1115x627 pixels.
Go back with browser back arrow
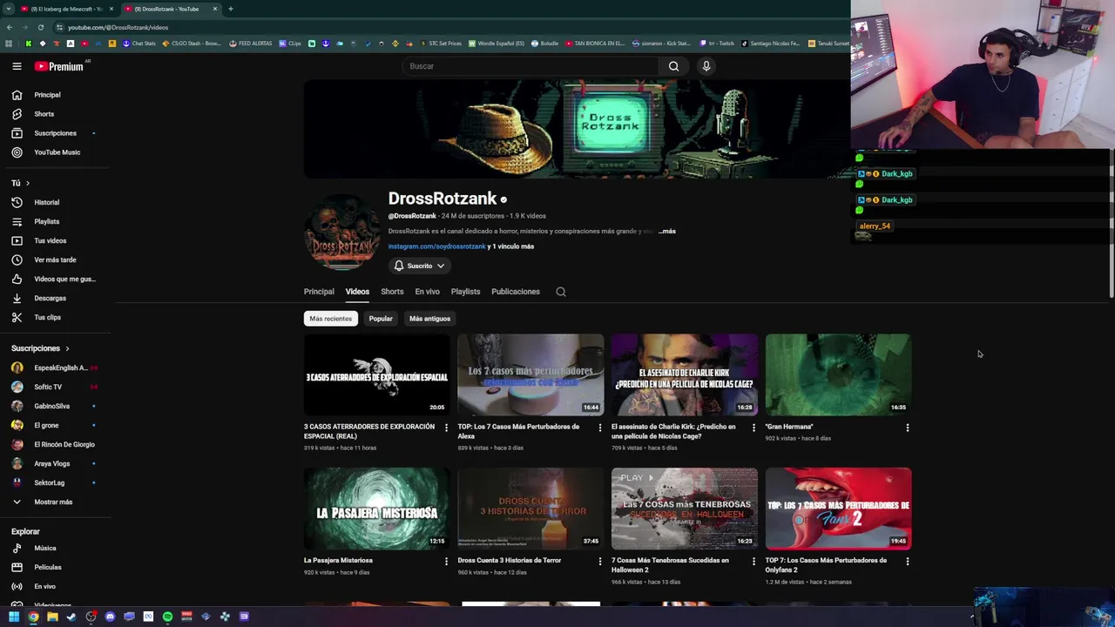click(x=10, y=27)
